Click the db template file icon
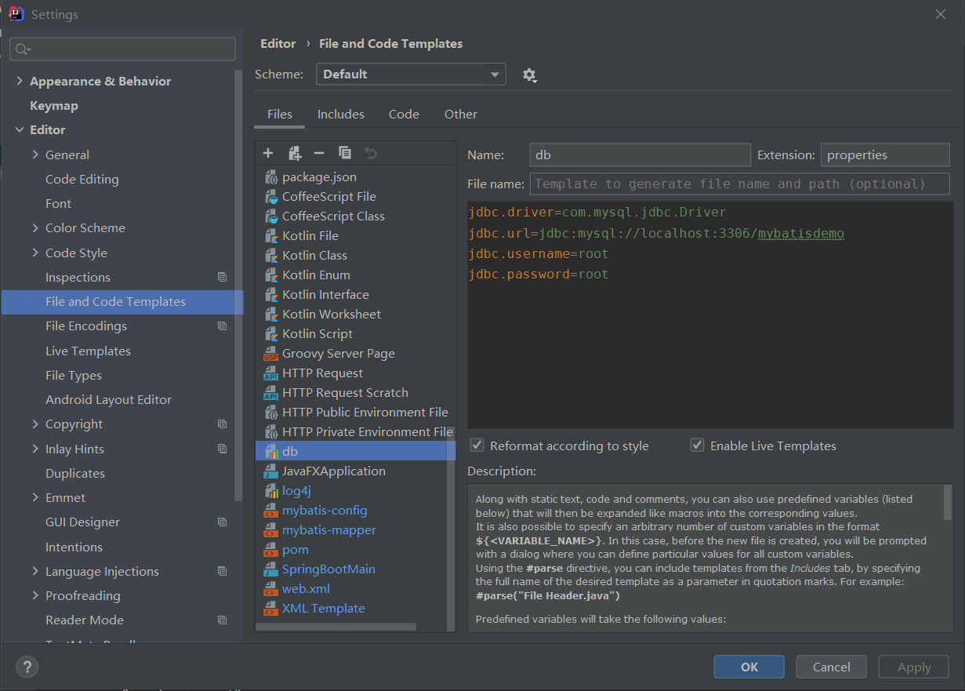Viewport: 965px width, 691px height. coord(270,452)
